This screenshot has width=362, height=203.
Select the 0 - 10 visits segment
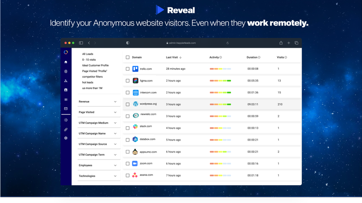[89, 59]
